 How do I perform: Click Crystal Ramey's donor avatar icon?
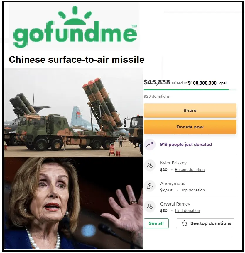(x=150, y=206)
